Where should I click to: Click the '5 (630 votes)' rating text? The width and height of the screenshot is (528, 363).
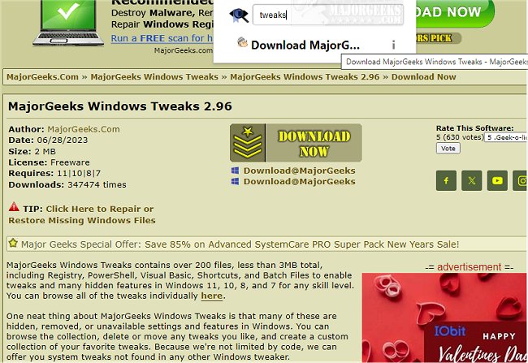point(460,137)
